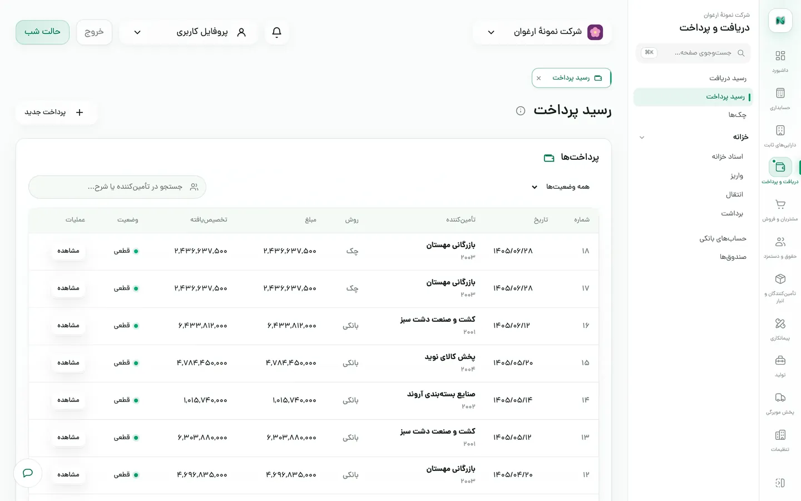Select اسناد خزانه in the sidebar menu
The width and height of the screenshot is (801, 501).
click(x=727, y=157)
